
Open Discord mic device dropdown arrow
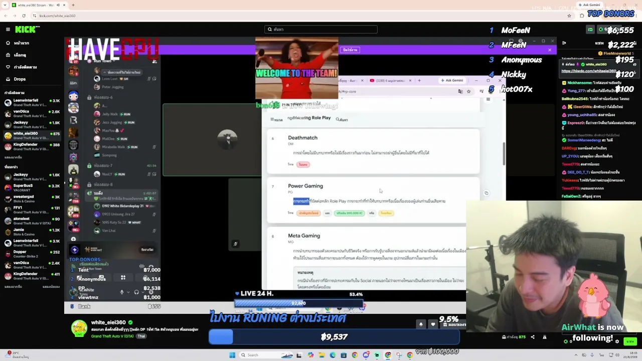[x=128, y=292]
